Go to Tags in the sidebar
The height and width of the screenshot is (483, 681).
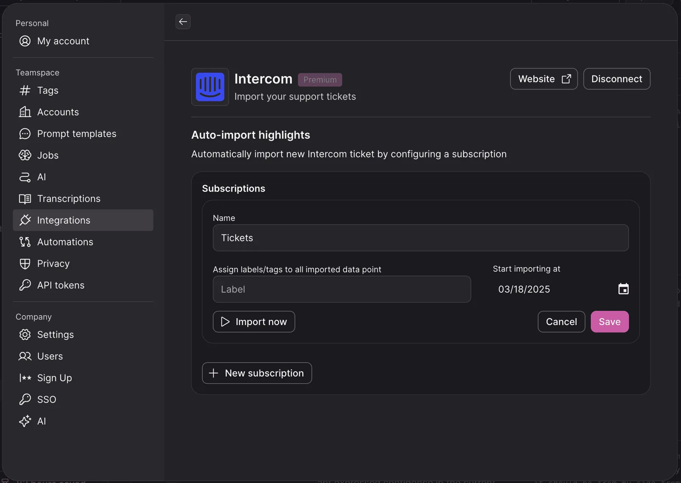(x=83, y=90)
